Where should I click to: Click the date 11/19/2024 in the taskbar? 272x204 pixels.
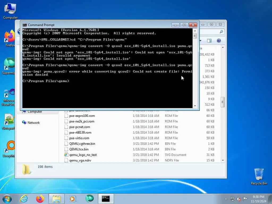[x=258, y=201]
